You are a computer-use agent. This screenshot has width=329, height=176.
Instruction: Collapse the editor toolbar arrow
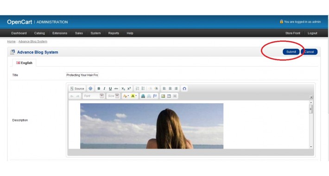coord(311,97)
